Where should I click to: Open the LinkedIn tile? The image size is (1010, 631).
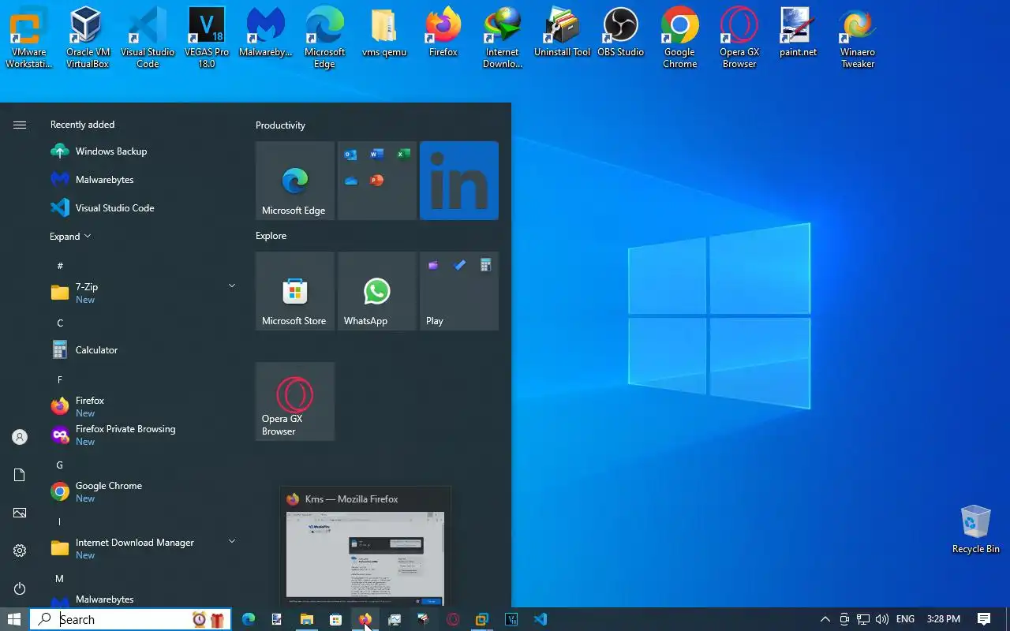pos(459,181)
